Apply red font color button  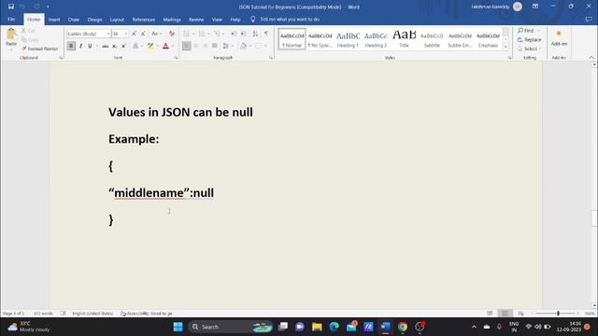coord(165,46)
